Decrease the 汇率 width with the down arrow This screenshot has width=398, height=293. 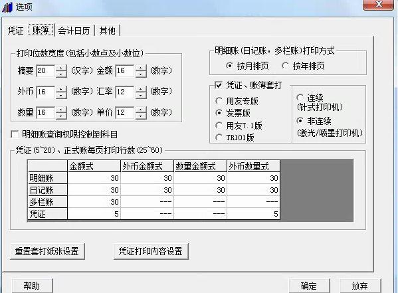[x=141, y=95]
